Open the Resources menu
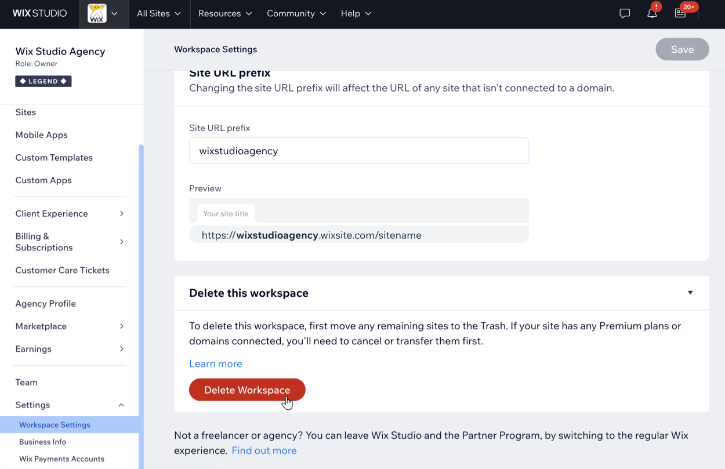This screenshot has width=725, height=469. [224, 13]
